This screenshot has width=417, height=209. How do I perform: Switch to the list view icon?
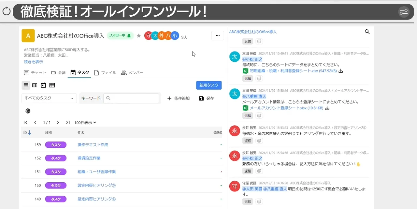click(x=26, y=85)
